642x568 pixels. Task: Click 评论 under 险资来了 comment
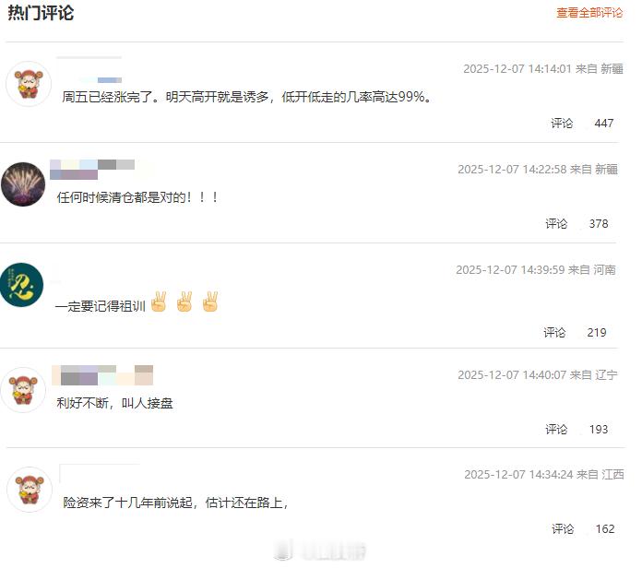(563, 528)
